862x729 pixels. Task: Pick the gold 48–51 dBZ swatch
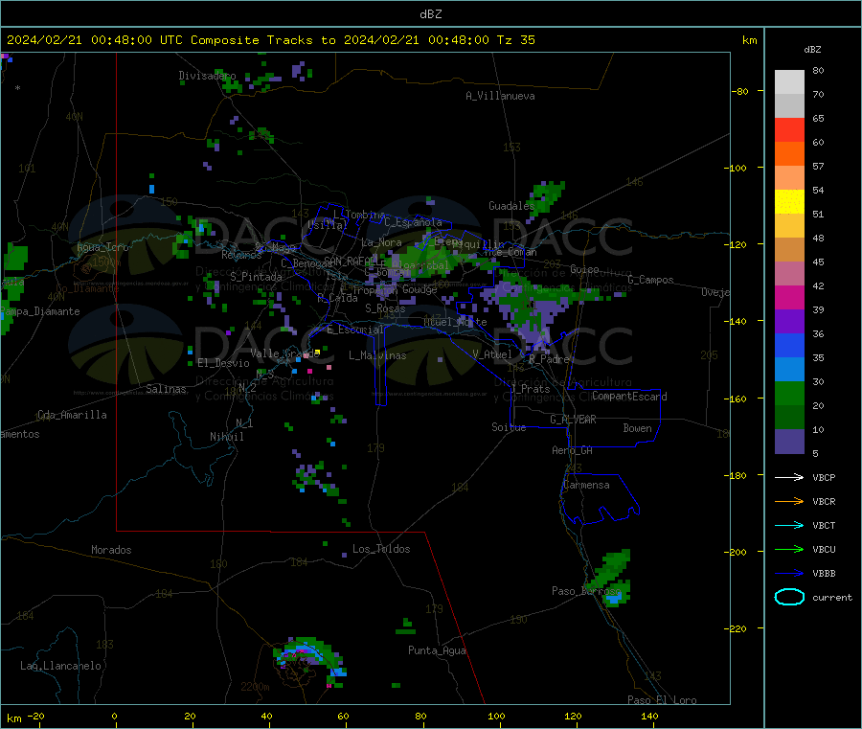(x=789, y=226)
